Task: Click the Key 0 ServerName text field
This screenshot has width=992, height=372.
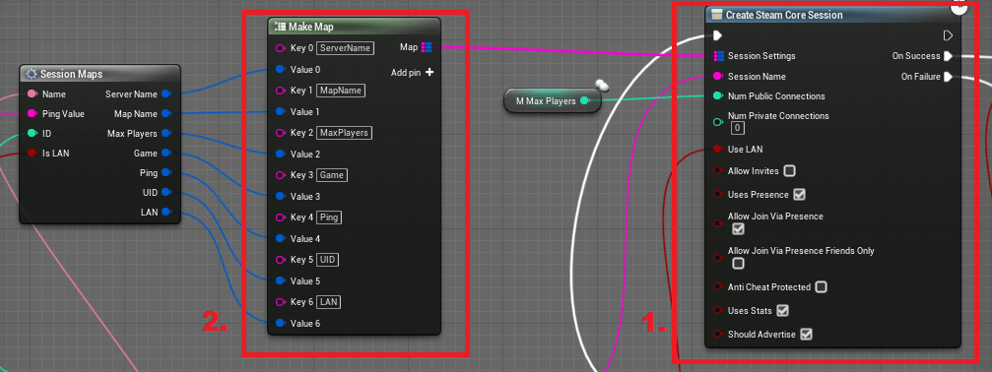Action: point(346,48)
